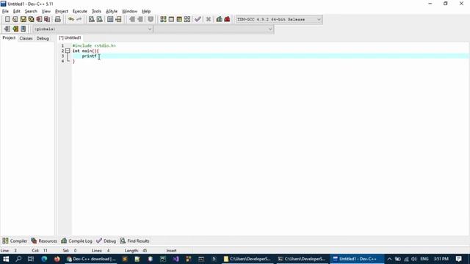Viewport: 470px width, 264px height.
Task: Click the Redo toolbar icon
Action: click(79, 19)
